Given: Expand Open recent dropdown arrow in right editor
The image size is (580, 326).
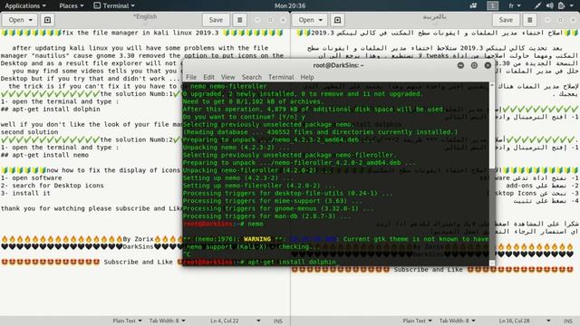Looking at the screenshot, I should pyautogui.click(x=321, y=20).
